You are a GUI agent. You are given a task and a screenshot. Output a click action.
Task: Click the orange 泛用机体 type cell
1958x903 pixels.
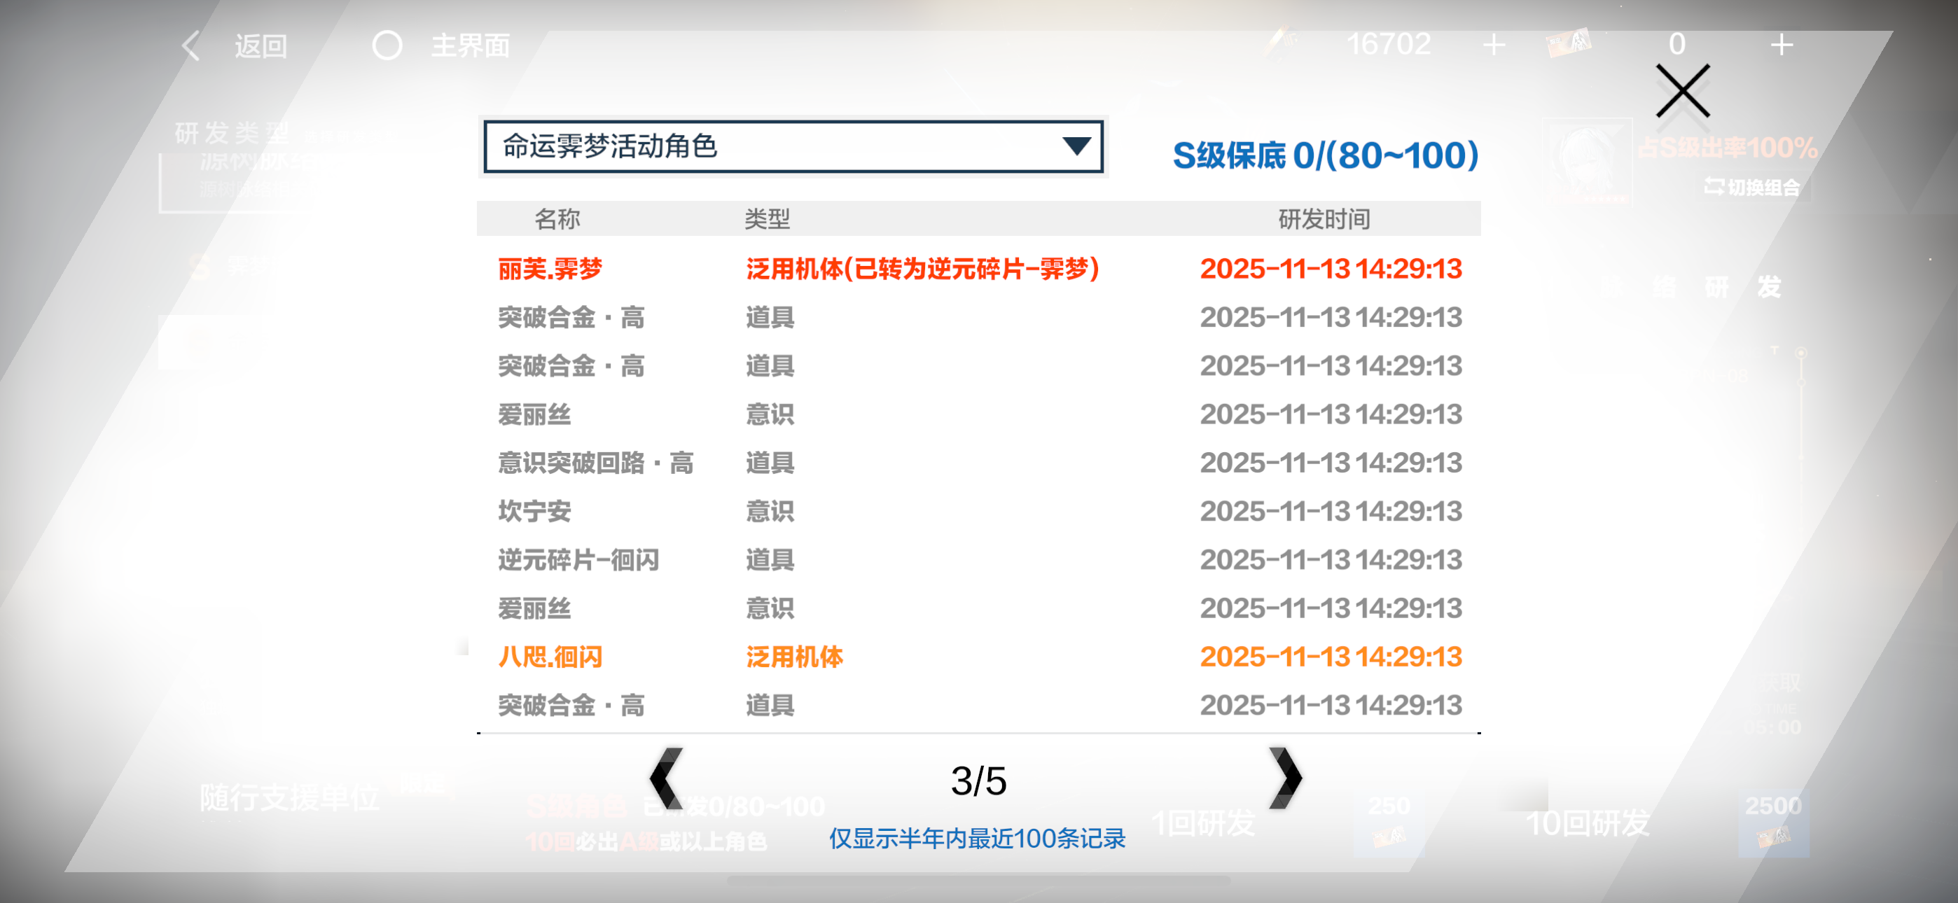(x=793, y=657)
